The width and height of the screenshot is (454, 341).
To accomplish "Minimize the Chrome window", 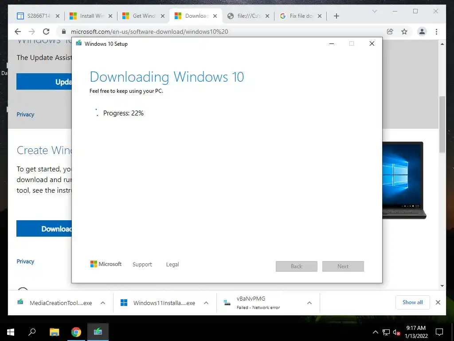I will coord(395,11).
